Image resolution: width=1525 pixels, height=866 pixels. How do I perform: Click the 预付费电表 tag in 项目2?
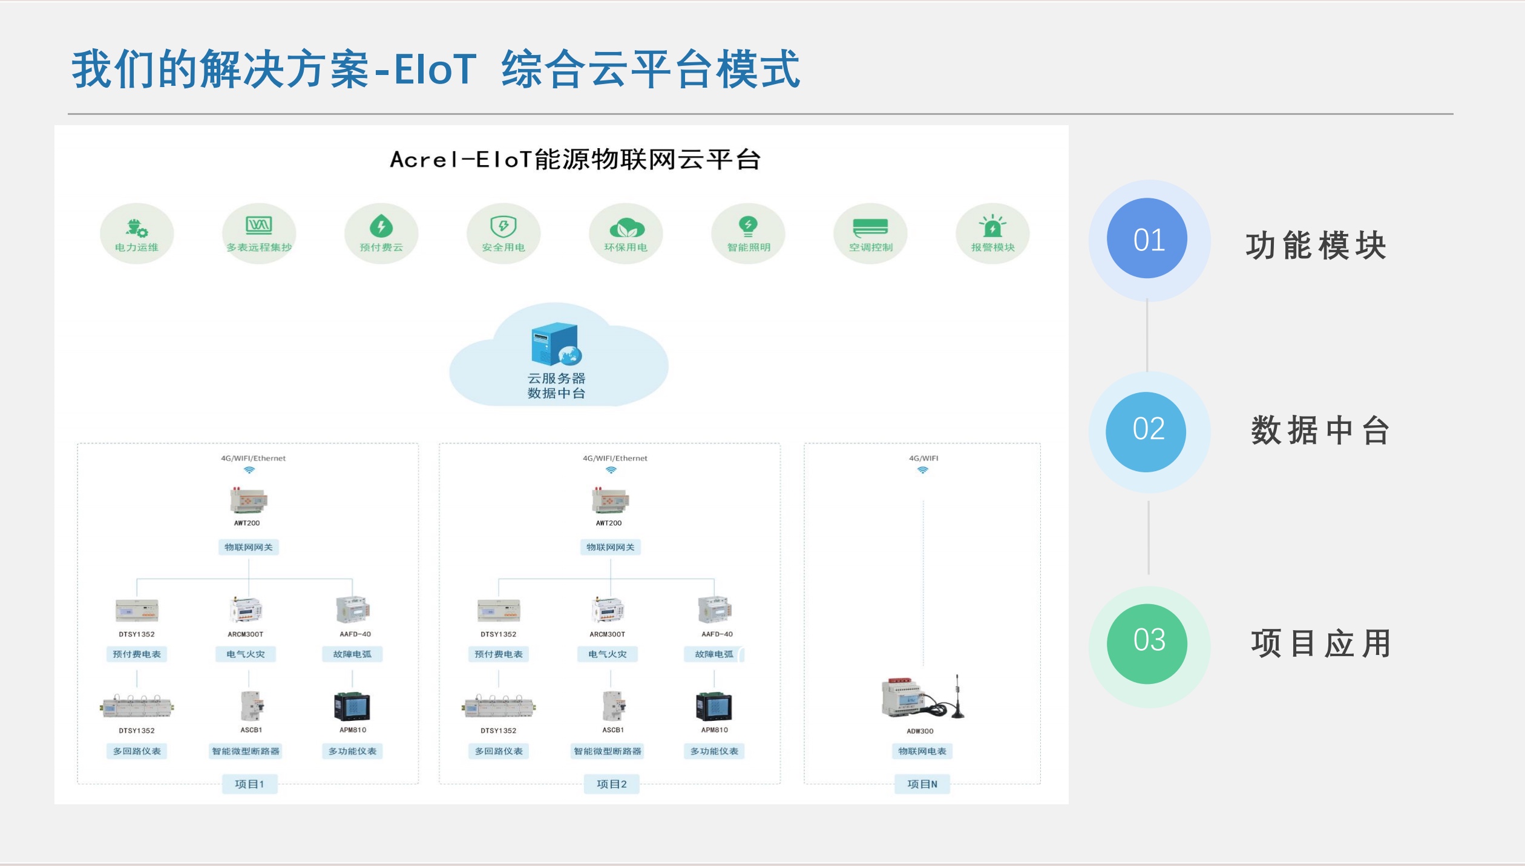[499, 654]
